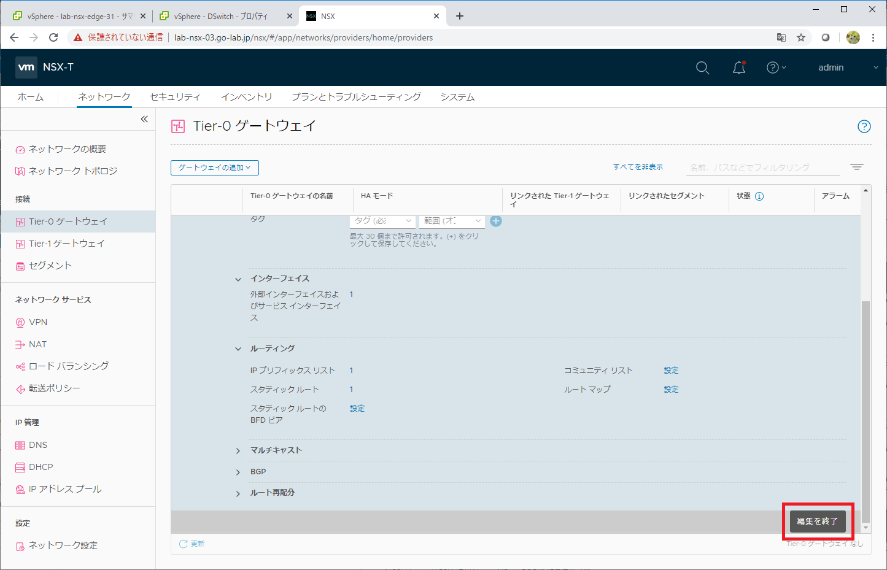
Task: Open the Chrome profile avatar
Action: (x=853, y=37)
